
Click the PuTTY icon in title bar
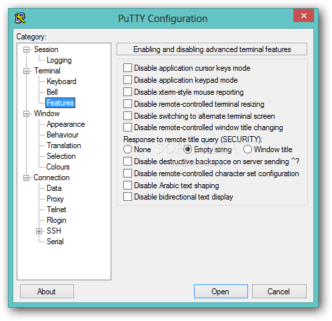click(20, 18)
